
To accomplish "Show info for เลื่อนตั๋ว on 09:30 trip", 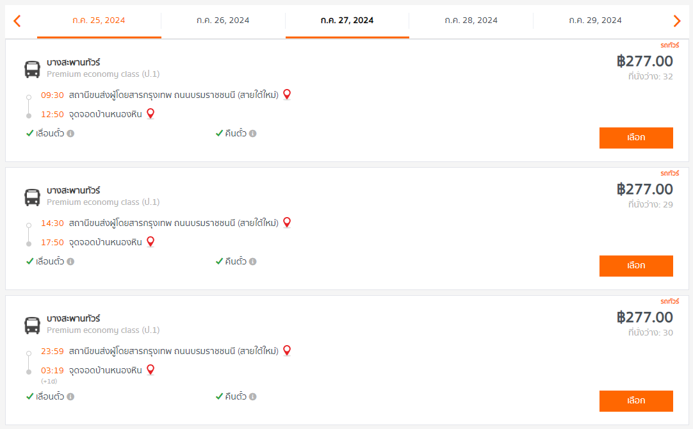I will point(70,133).
